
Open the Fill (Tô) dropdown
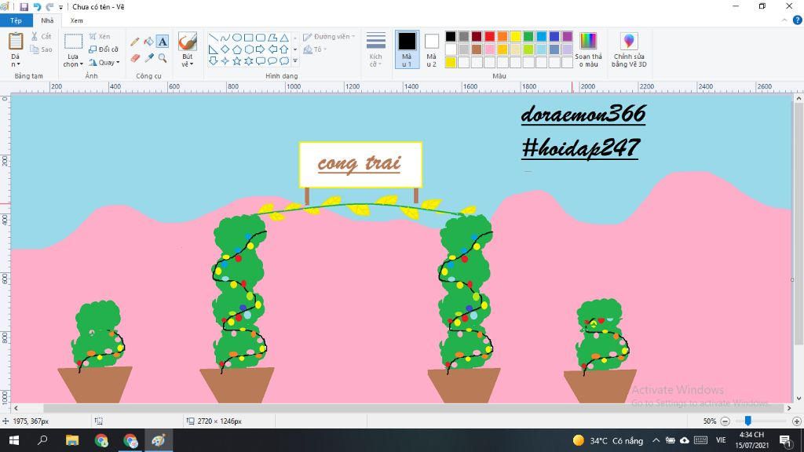(x=315, y=49)
